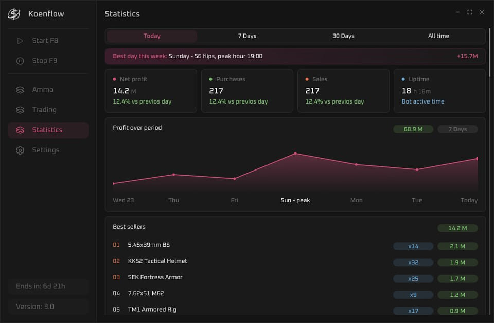
Task: Click the vertical scrollbar thumb
Action: (x=489, y=53)
